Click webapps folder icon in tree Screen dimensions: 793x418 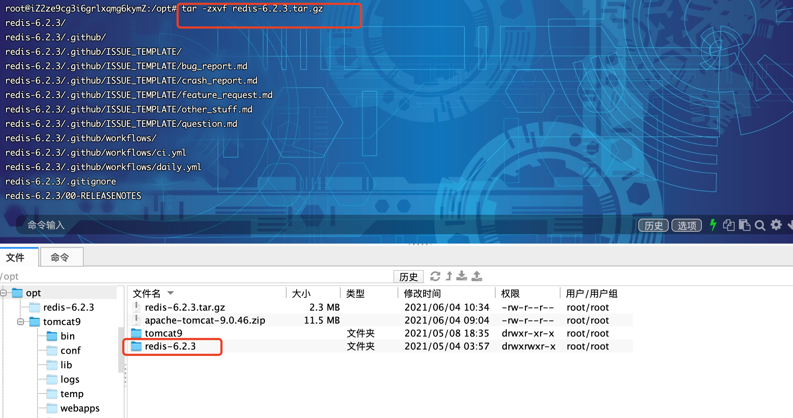(x=52, y=408)
